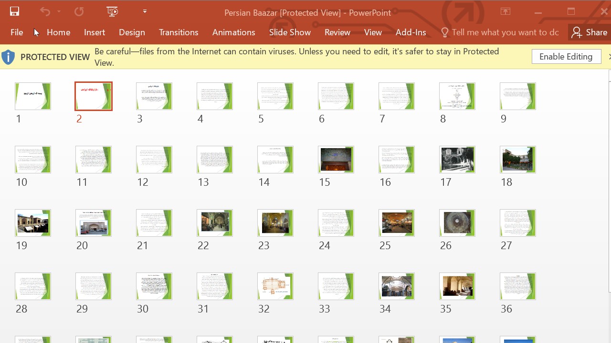Select slide 27 thumbnail
The image size is (611, 343).
point(518,223)
